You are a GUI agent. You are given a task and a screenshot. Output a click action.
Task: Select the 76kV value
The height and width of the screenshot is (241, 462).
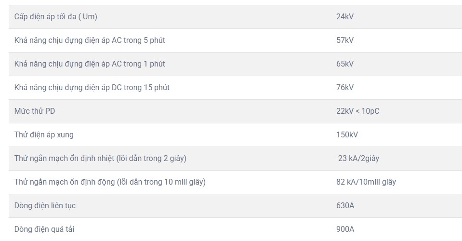pos(345,88)
